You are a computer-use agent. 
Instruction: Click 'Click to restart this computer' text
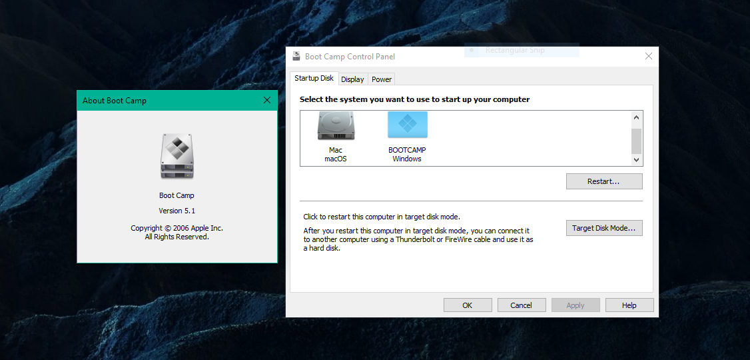(382, 217)
